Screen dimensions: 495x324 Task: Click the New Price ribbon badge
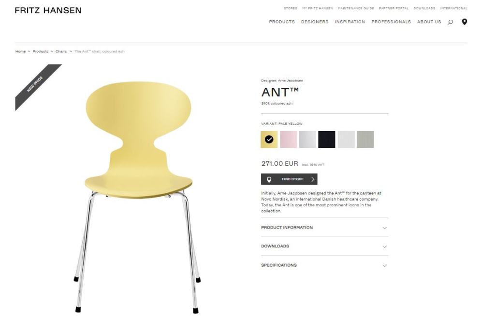(x=35, y=84)
